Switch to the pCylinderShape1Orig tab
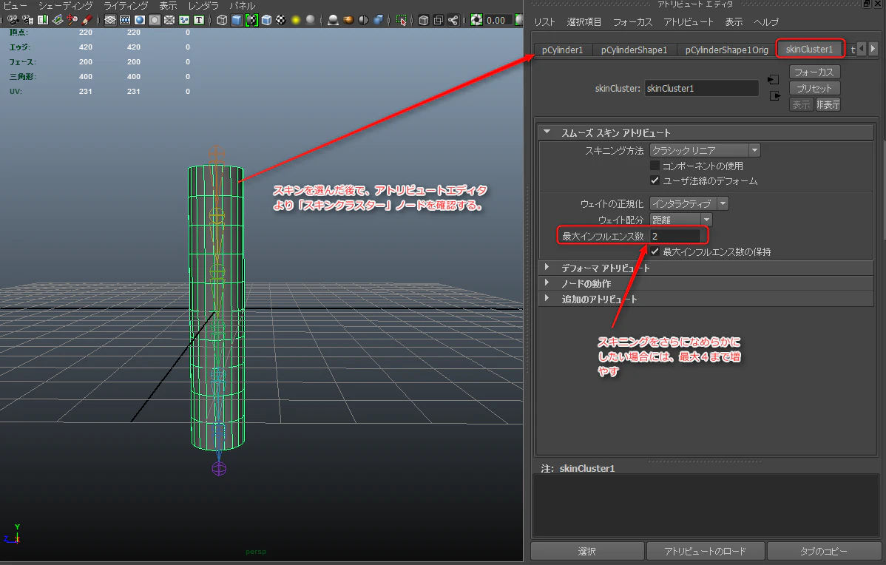The image size is (886, 565). coord(727,50)
